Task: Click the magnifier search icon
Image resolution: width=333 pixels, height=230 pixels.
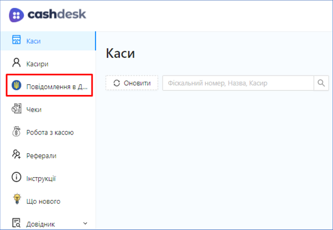Action: click(x=321, y=83)
